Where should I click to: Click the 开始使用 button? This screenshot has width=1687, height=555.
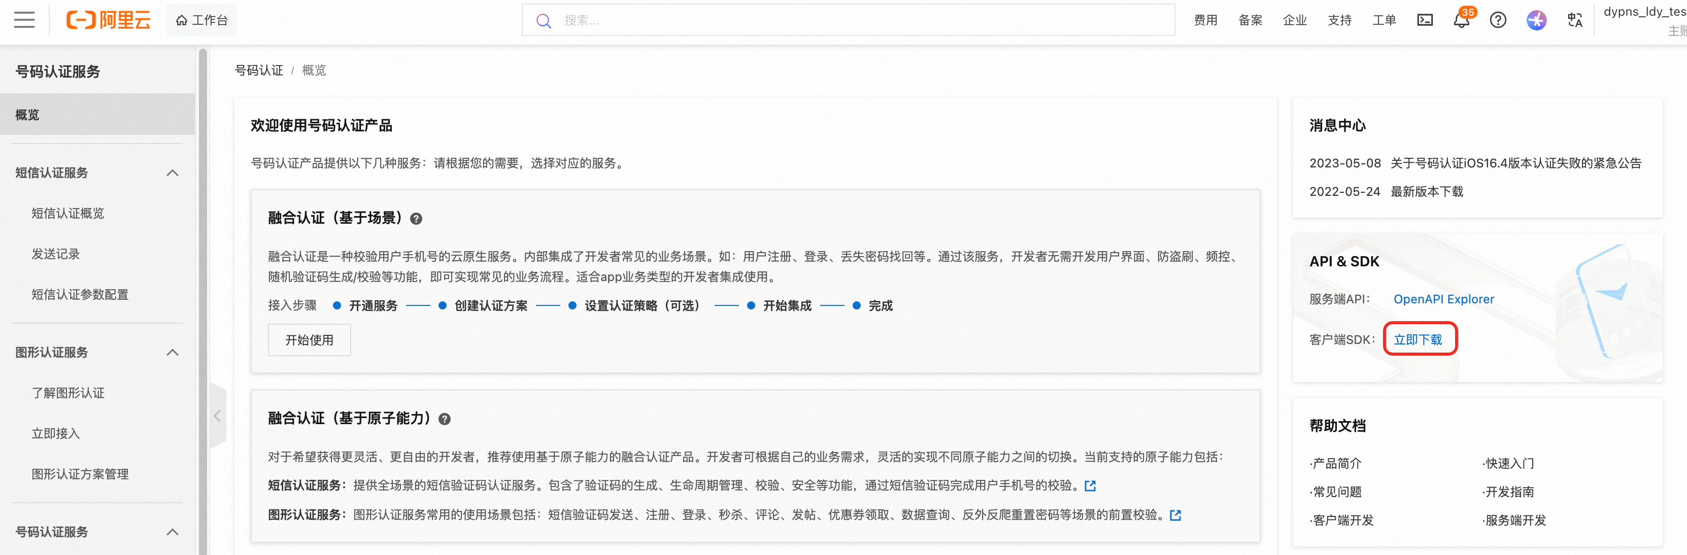pos(309,340)
